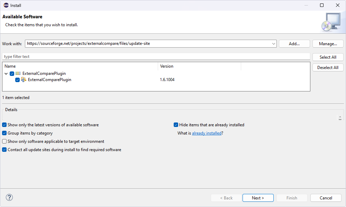Click the ExternalComparePlugin category icon
This screenshot has height=207, width=346.
(18, 73)
